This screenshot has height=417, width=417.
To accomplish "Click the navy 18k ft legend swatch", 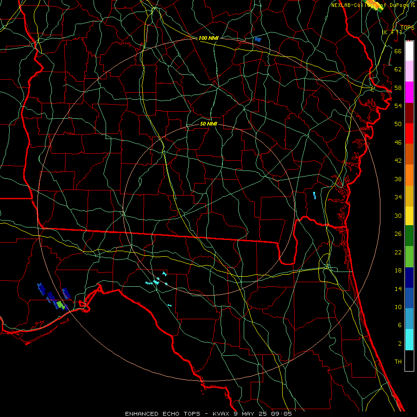I will 409,278.
